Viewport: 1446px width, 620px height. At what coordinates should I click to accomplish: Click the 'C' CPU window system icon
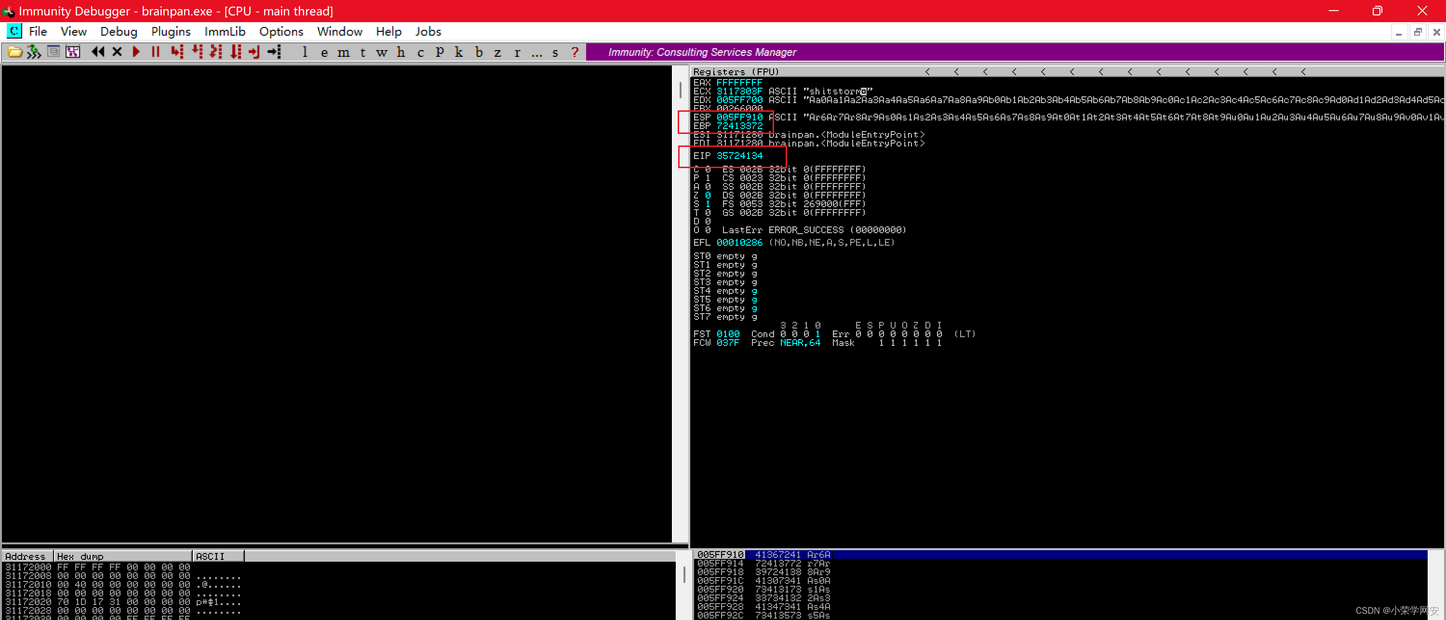[13, 31]
